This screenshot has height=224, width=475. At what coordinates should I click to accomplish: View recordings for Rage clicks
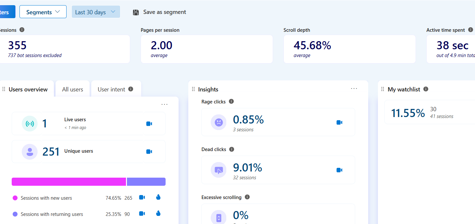pos(339,122)
